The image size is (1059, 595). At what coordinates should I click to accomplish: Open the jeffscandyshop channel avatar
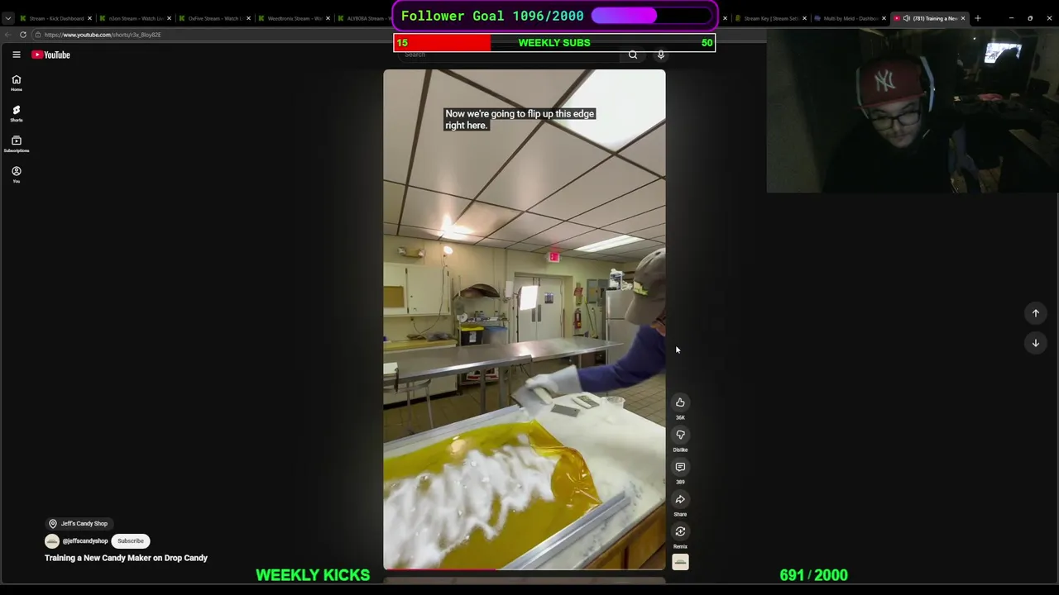(52, 541)
